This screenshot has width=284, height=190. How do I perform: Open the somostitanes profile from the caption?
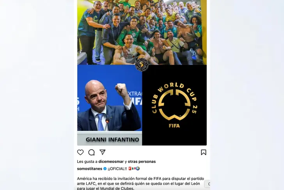pos(90,169)
